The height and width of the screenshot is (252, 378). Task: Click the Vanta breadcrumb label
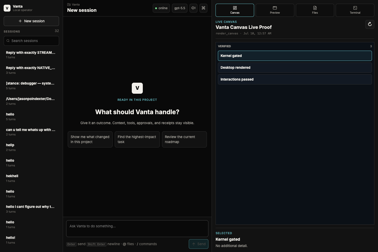(76, 4)
